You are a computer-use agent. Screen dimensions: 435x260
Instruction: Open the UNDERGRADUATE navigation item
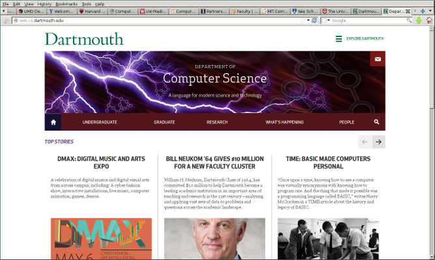point(100,122)
